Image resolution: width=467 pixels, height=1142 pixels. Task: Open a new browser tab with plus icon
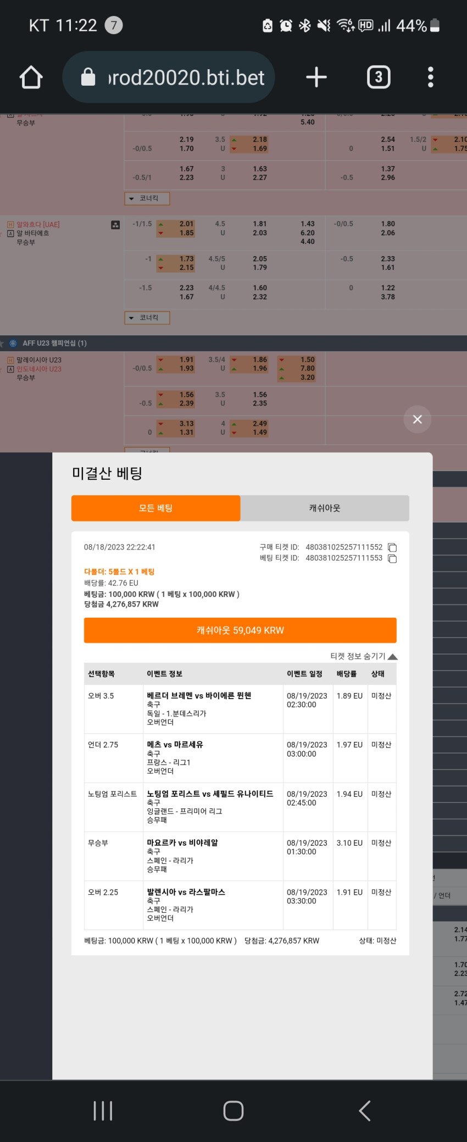316,77
